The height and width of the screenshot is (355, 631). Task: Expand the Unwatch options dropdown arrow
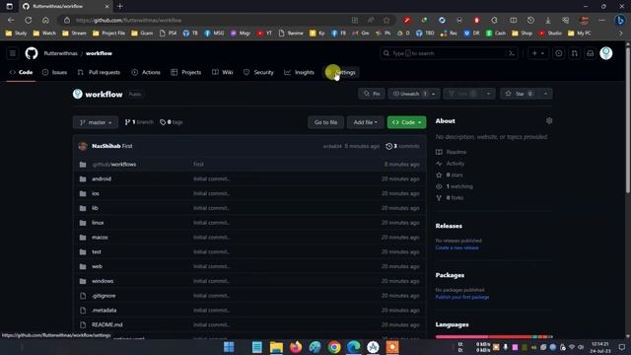434,94
